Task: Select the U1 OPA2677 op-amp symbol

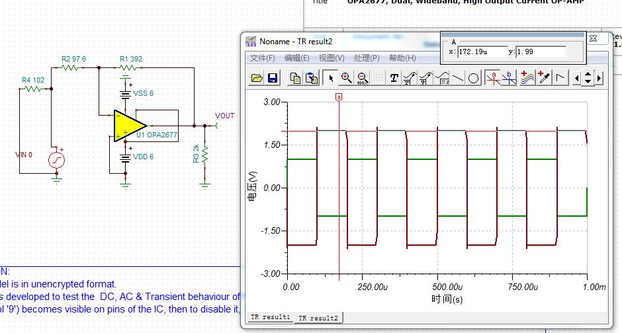Action: click(130, 126)
